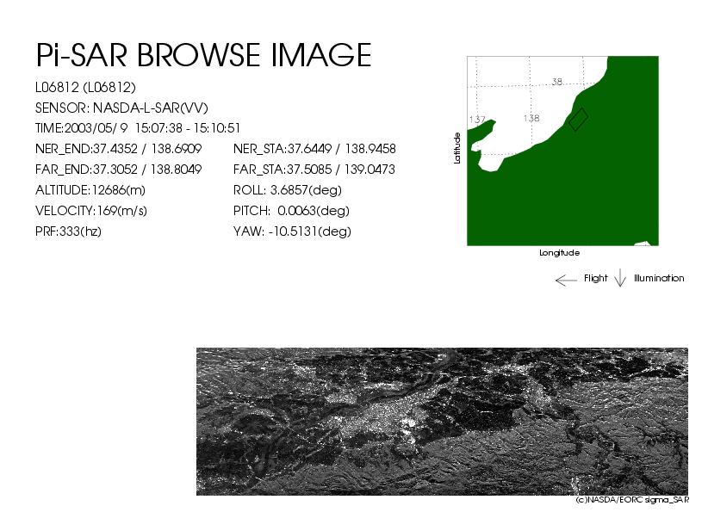The width and height of the screenshot is (708, 512).
Task: Click the PITCH: 0.0063(deg) entry
Action: click(291, 211)
